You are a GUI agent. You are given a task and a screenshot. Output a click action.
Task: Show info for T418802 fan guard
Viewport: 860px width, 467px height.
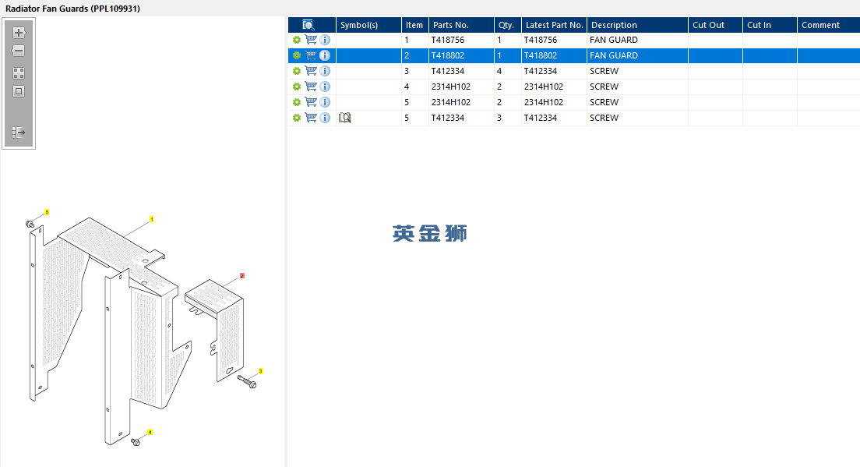(326, 55)
